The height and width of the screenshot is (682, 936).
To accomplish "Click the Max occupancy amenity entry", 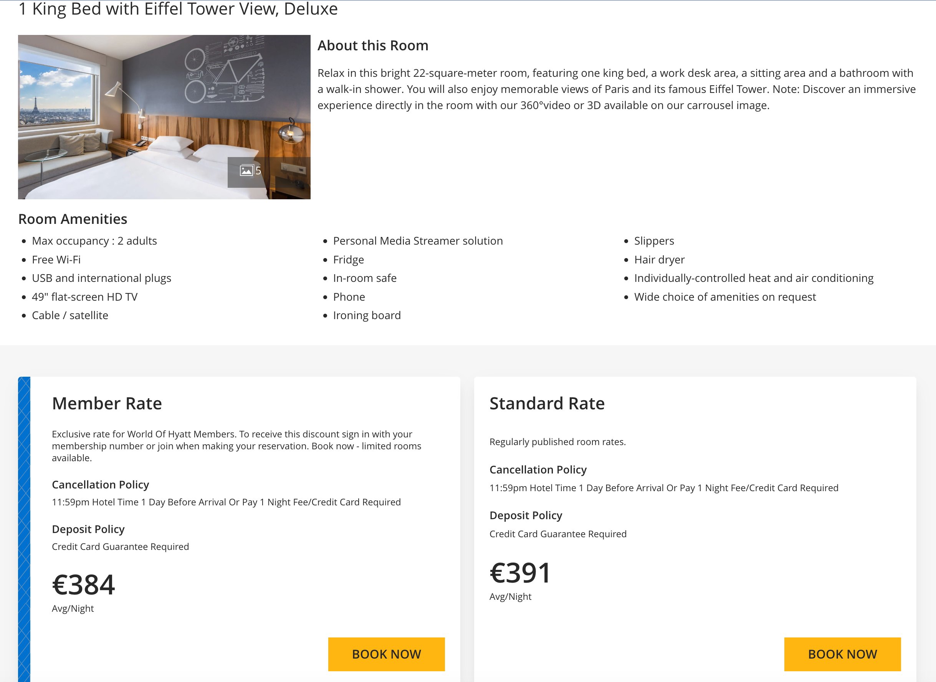I will click(x=94, y=241).
